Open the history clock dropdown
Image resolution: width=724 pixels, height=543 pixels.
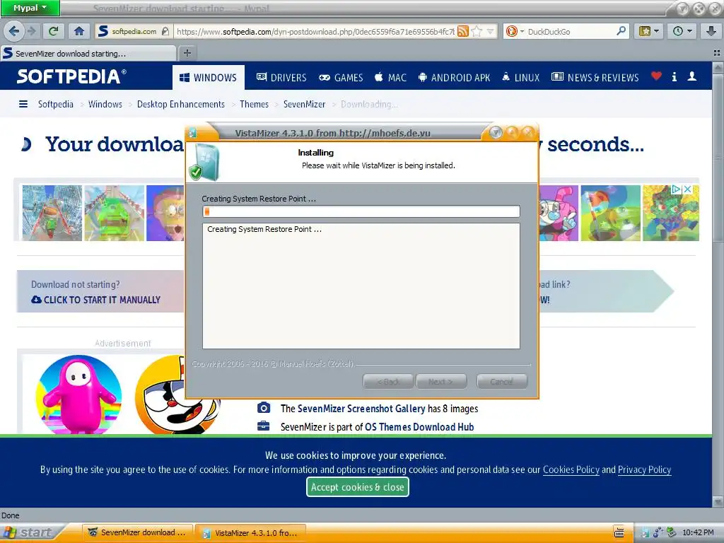coord(682,31)
